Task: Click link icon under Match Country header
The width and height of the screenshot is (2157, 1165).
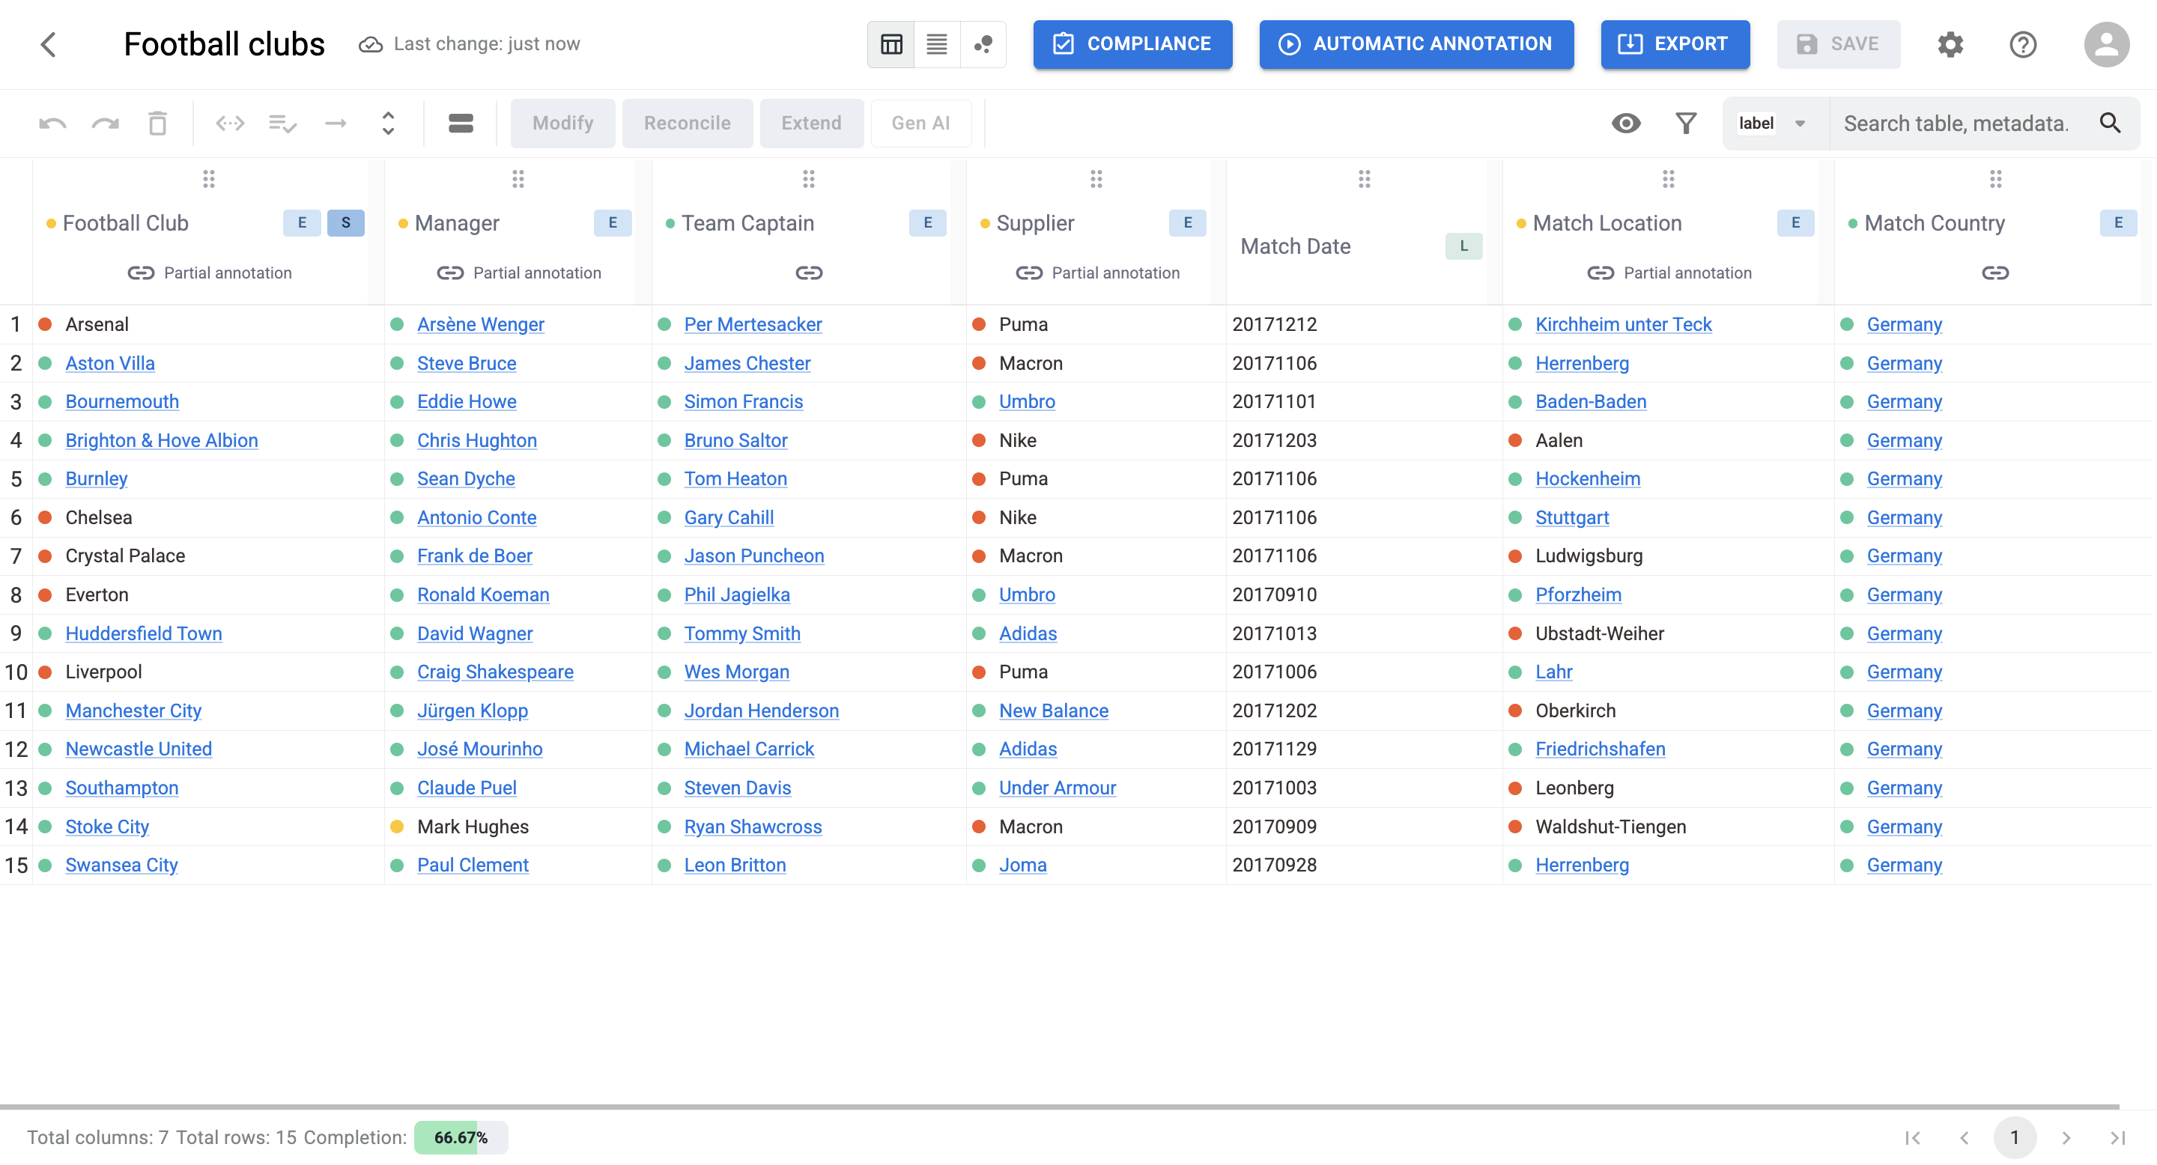Action: coord(1995,273)
